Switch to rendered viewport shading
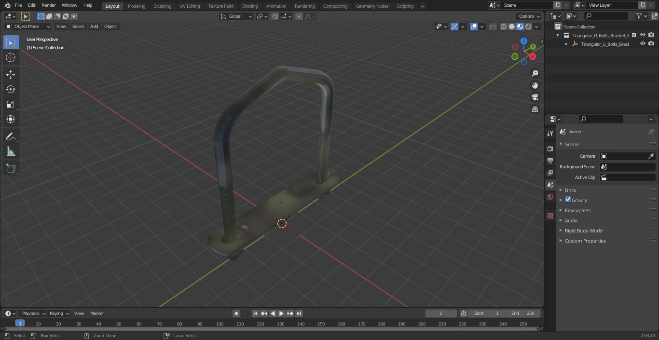659x340 pixels. click(528, 27)
